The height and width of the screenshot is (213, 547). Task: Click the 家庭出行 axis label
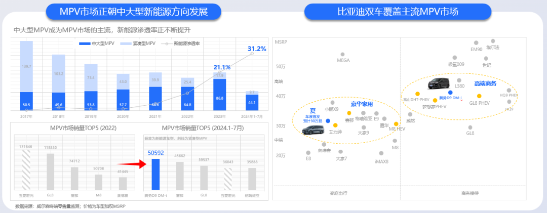(338, 193)
